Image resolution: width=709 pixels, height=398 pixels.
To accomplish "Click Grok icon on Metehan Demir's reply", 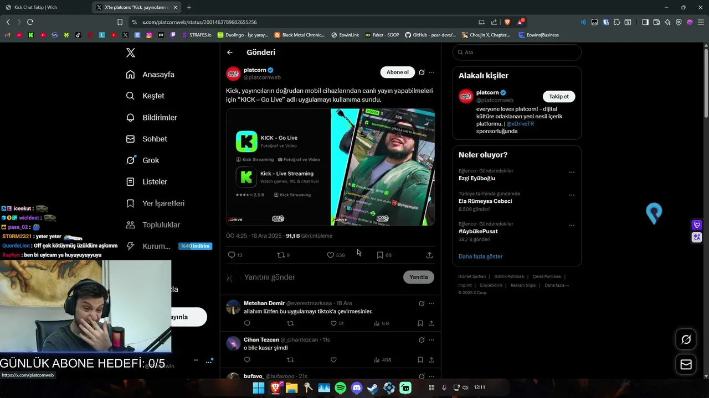I will click(x=422, y=303).
